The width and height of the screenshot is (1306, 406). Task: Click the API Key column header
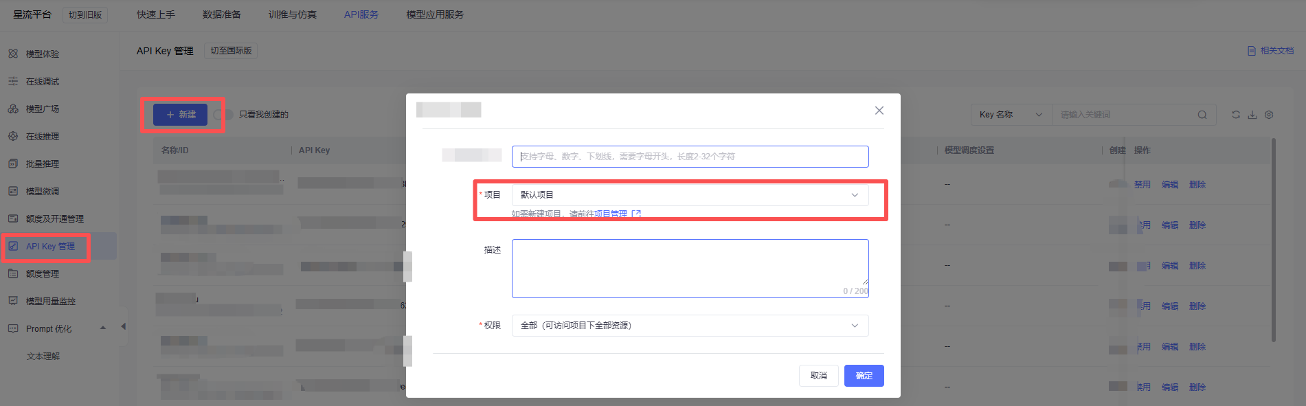[314, 150]
